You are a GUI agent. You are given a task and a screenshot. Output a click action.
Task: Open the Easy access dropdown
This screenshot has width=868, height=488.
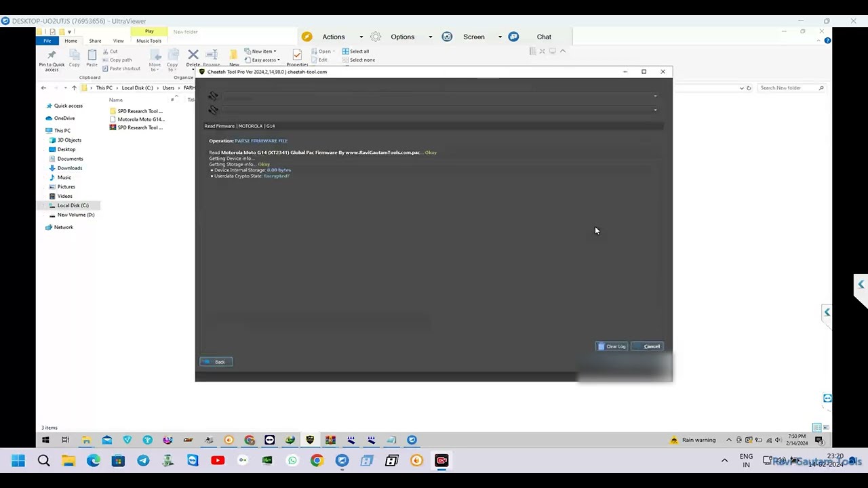[x=262, y=60]
